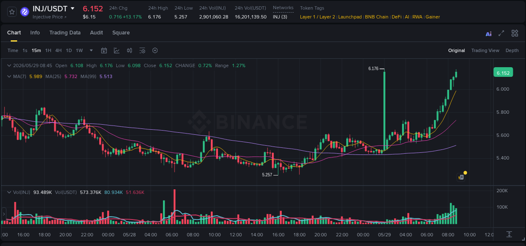Open the news notes icon with yellow dot
Image resolution: width=526 pixels, height=246 pixels.
coord(462,176)
